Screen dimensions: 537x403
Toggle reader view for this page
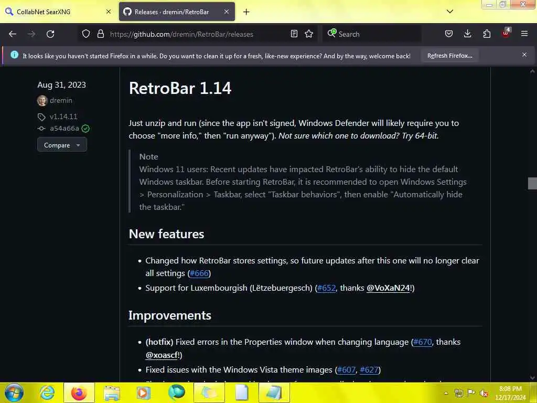click(x=294, y=34)
